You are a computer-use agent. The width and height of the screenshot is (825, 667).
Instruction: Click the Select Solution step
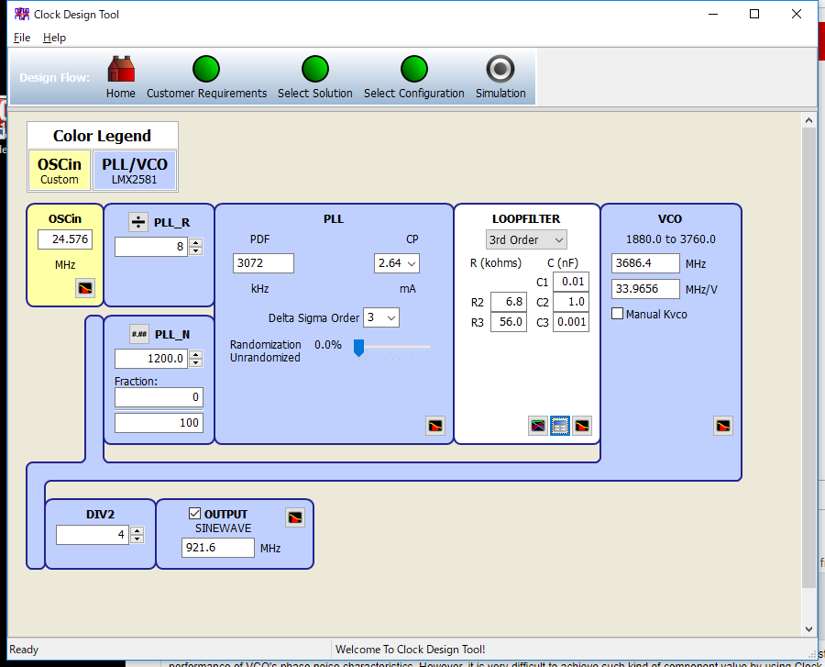[314, 68]
